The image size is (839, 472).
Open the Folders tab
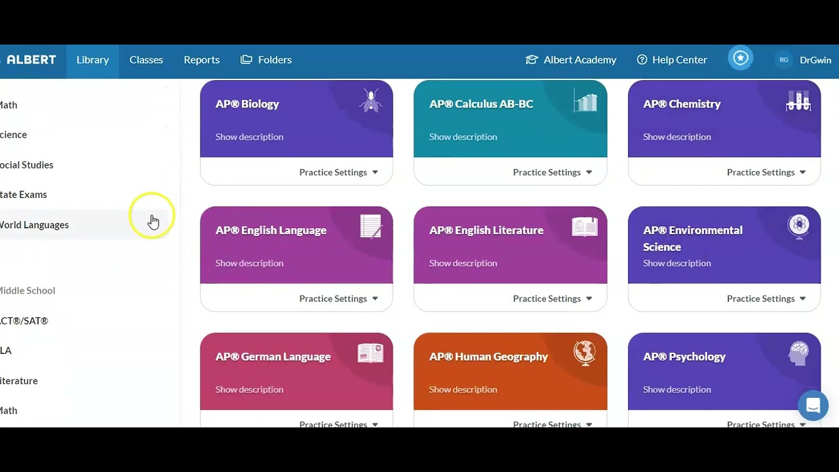[x=266, y=60]
